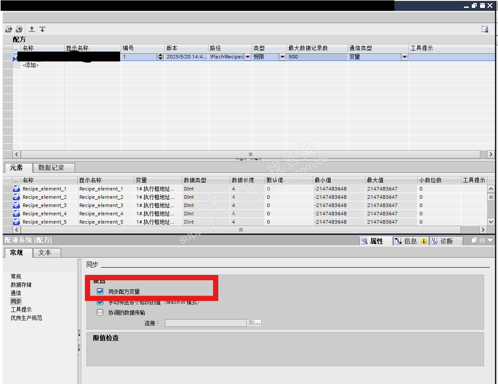Click the move down arrow toolbar icon
498x384 pixels.
(x=42, y=29)
